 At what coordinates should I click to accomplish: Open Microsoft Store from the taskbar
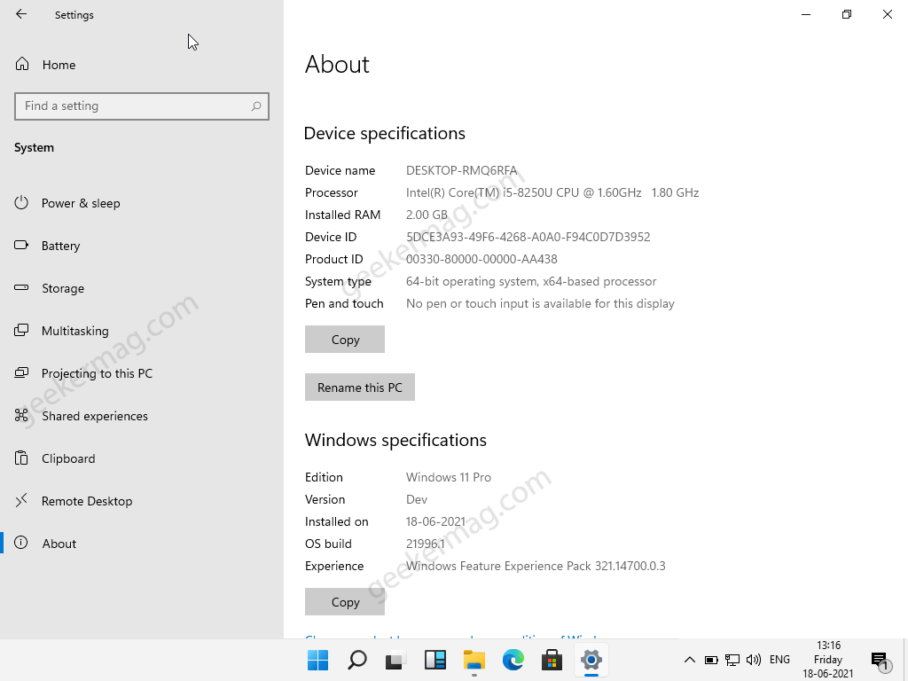[x=552, y=660]
